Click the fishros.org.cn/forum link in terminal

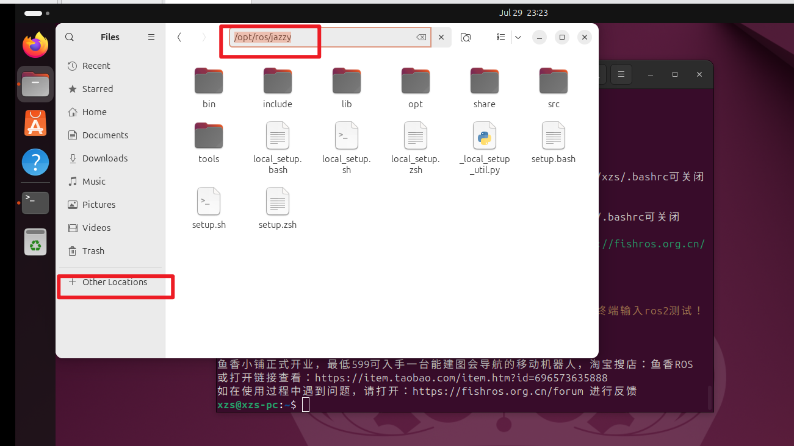(x=497, y=391)
